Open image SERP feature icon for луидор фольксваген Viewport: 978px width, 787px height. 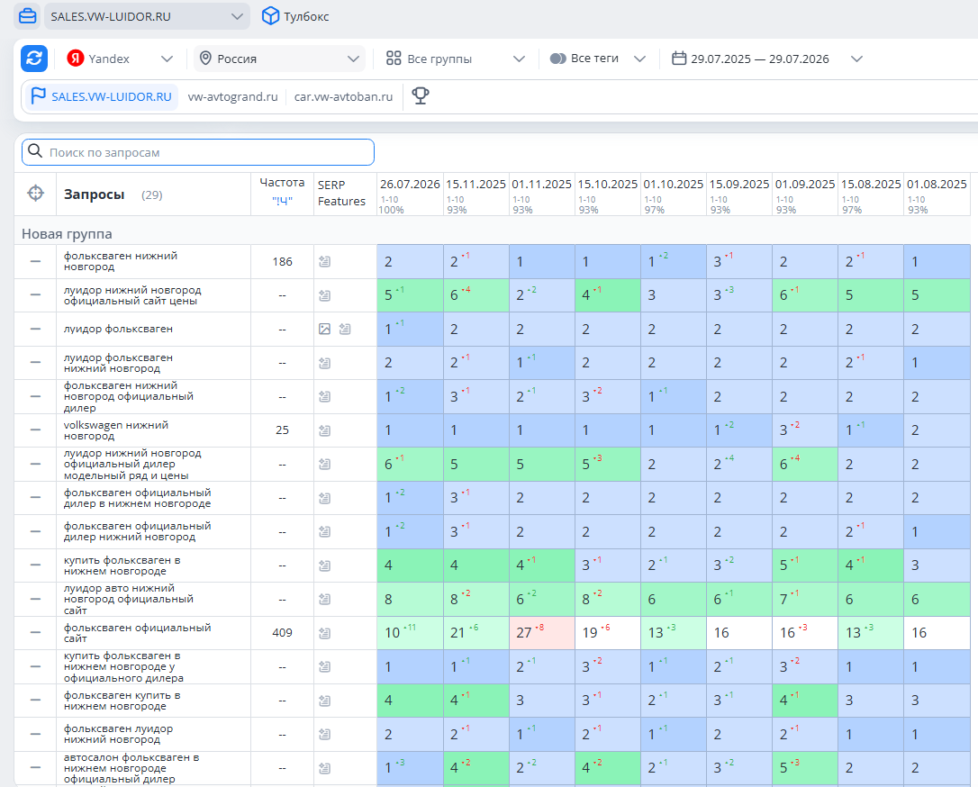tap(324, 329)
